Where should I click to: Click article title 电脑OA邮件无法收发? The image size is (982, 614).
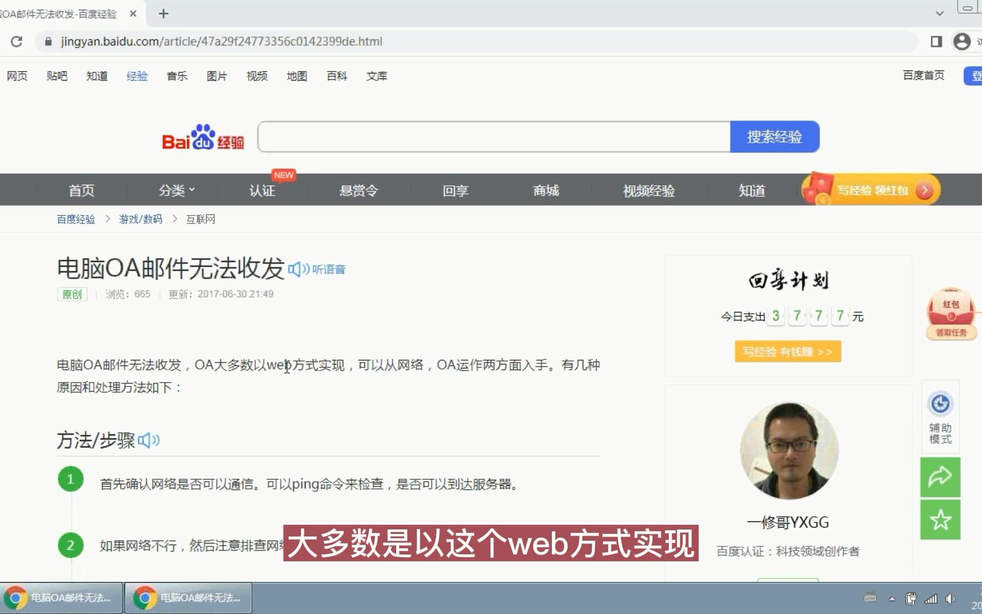[x=170, y=268]
